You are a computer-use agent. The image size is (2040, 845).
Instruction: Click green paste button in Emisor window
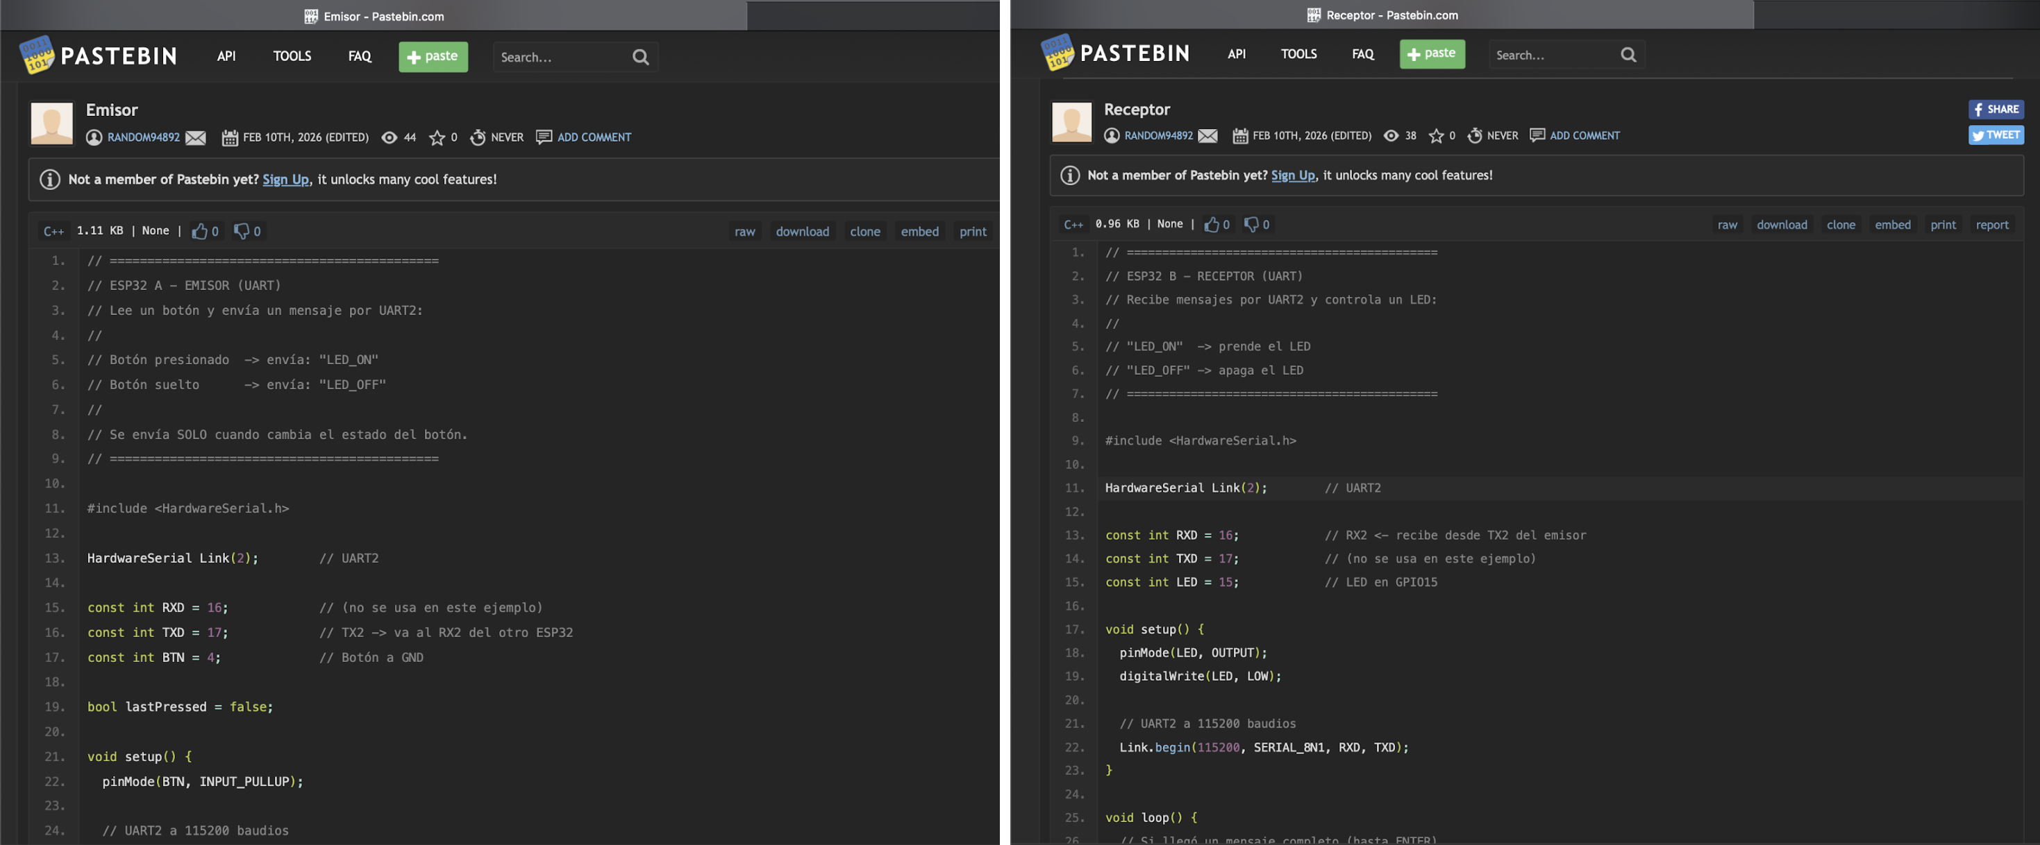click(x=433, y=56)
